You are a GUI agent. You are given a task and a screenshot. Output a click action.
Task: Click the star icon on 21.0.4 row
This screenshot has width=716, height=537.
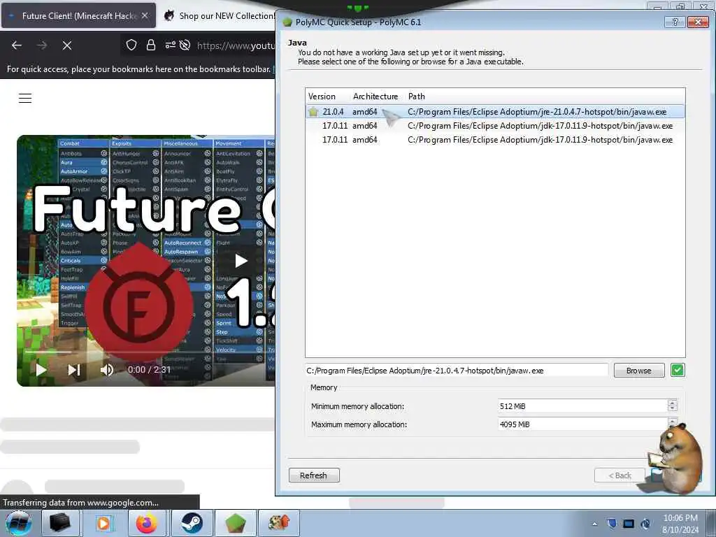pyautogui.click(x=313, y=111)
